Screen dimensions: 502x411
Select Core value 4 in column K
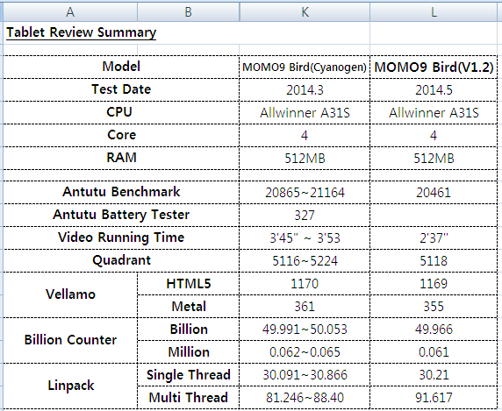tap(305, 136)
